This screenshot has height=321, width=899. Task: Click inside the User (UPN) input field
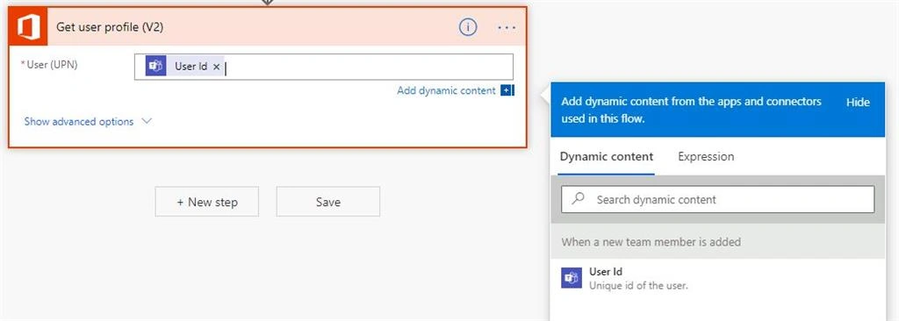pos(324,67)
